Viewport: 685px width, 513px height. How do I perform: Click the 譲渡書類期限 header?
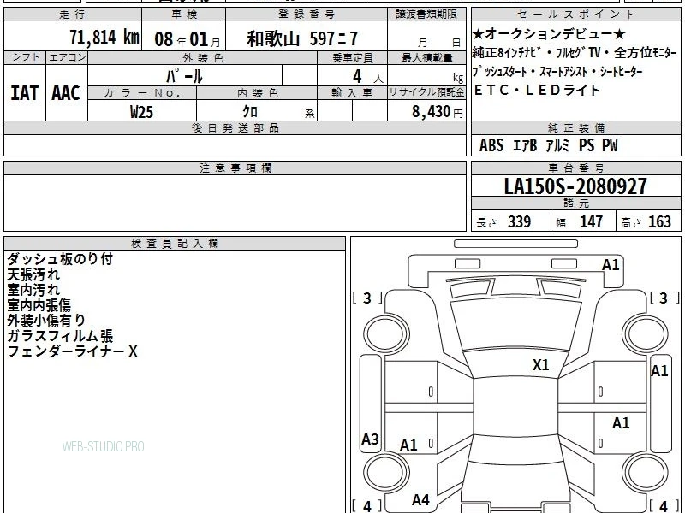(426, 15)
